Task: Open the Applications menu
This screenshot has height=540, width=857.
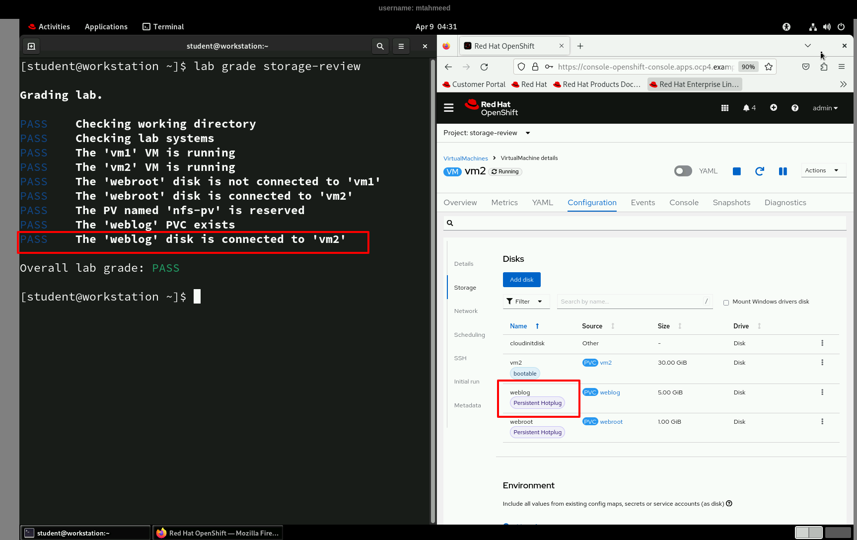Action: 106,27
